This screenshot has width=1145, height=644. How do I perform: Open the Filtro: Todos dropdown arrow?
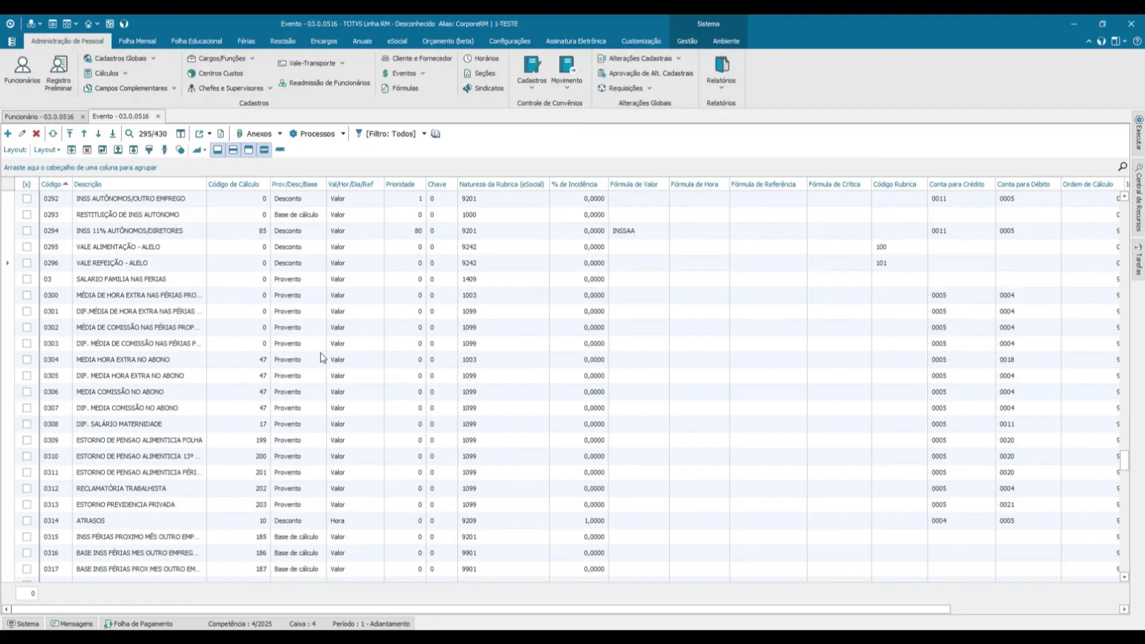click(x=424, y=134)
